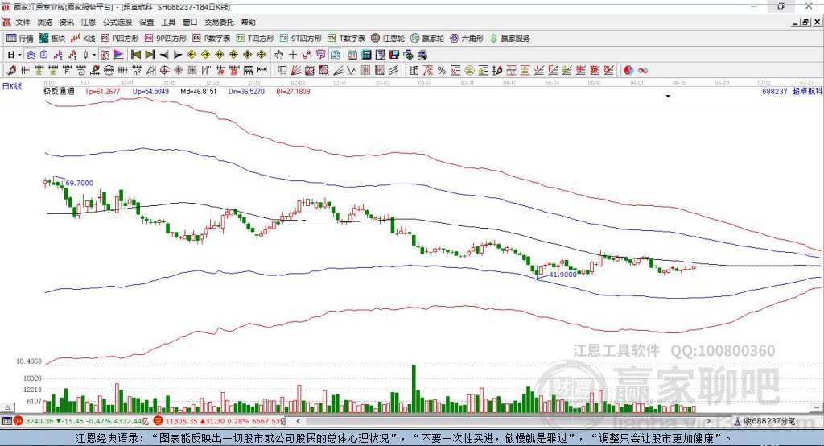
Task: Open the 文件 menu
Action: 23,22
